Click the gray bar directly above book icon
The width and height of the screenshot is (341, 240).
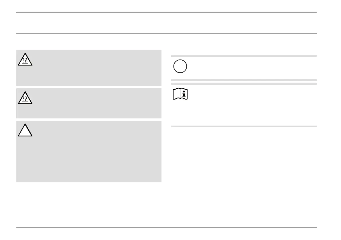(x=244, y=84)
